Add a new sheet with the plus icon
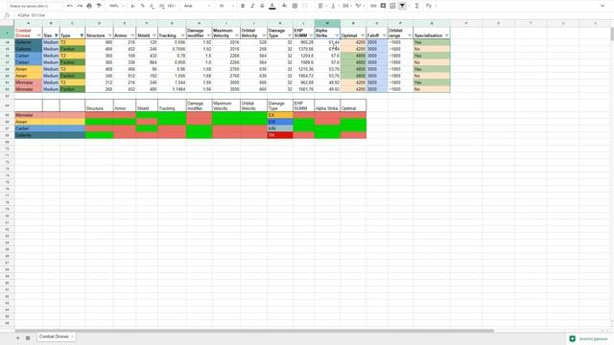 coord(17,338)
